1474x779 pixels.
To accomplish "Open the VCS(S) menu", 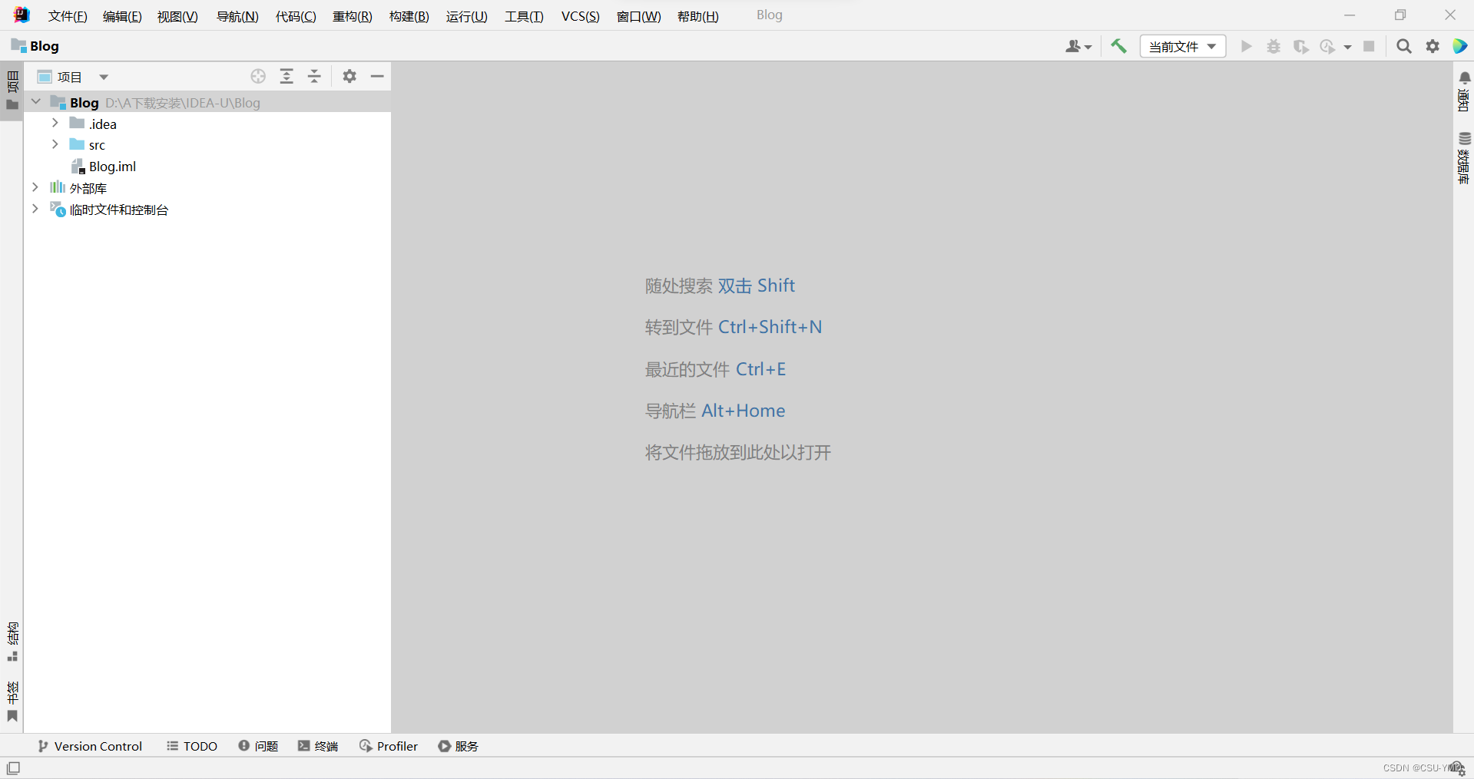I will (x=581, y=16).
